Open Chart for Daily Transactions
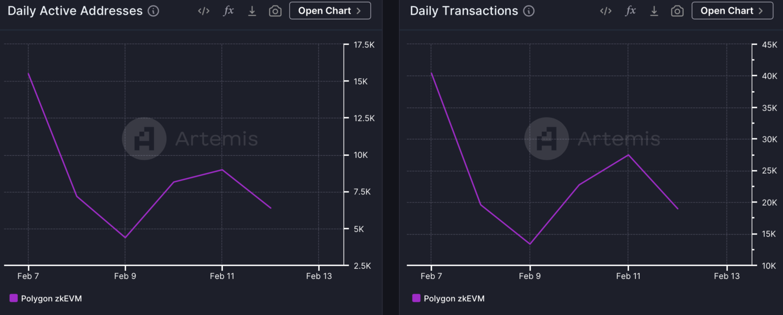Screen dimensions: 783x315 [x=732, y=11]
